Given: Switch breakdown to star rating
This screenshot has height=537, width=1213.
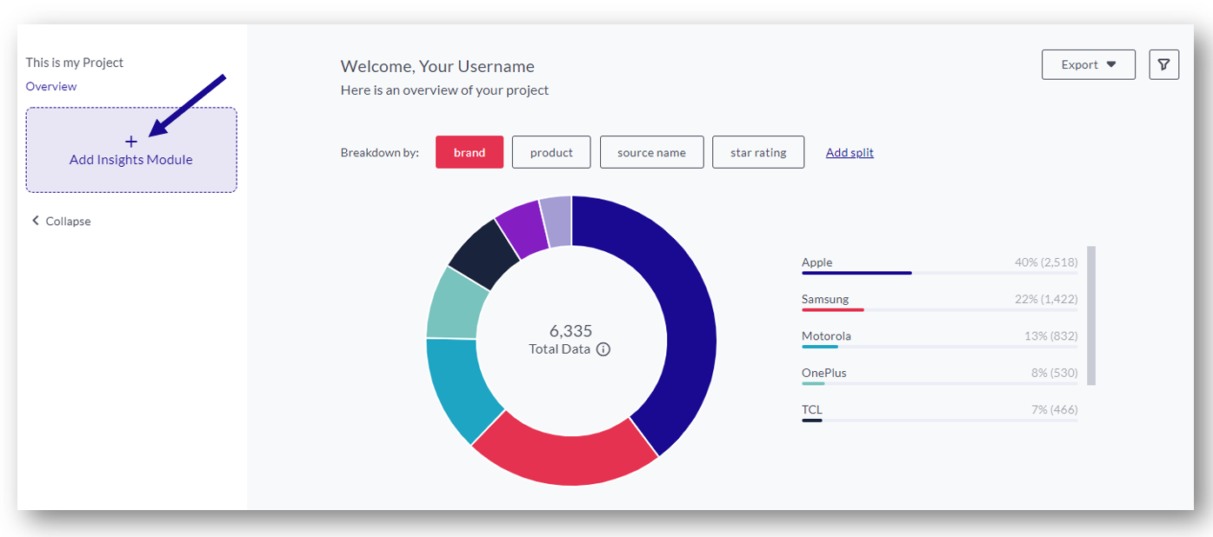Looking at the screenshot, I should (757, 152).
